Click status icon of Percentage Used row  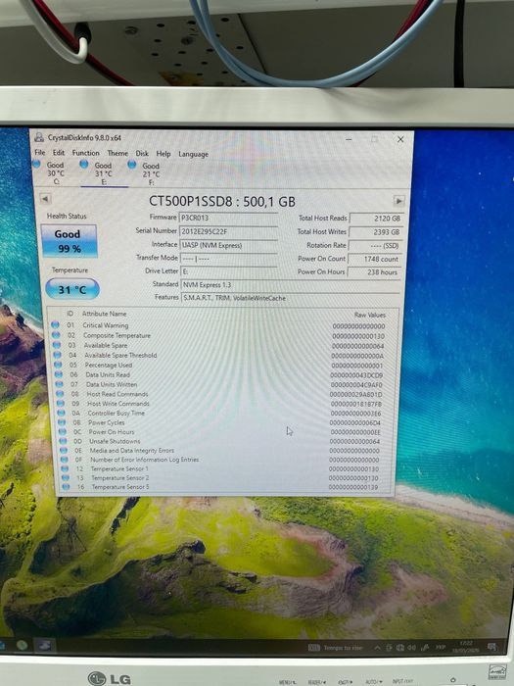(x=58, y=365)
